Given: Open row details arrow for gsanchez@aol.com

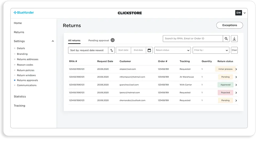Looking at the screenshot, I should [x=236, y=85].
